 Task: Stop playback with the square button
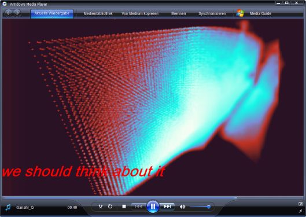point(124,207)
